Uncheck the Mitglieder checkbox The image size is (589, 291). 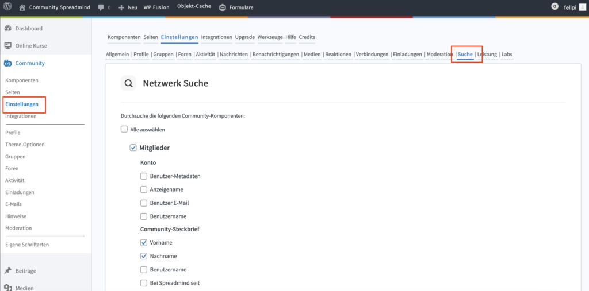(x=133, y=148)
